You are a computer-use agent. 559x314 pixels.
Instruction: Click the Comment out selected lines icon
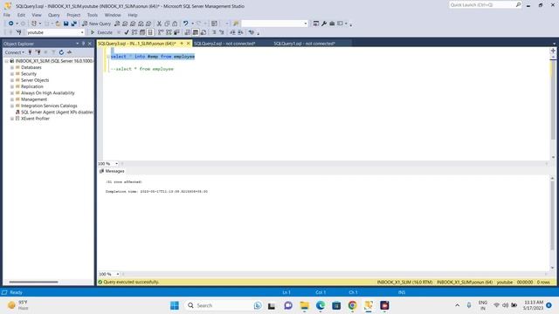tap(214, 32)
